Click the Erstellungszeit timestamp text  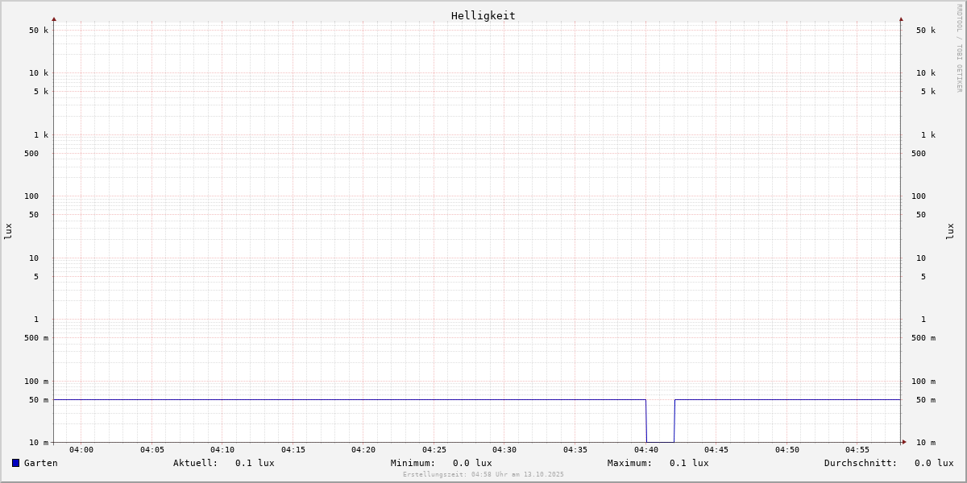pyautogui.click(x=483, y=475)
